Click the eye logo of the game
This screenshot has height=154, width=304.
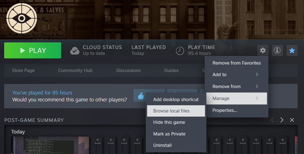point(21,18)
